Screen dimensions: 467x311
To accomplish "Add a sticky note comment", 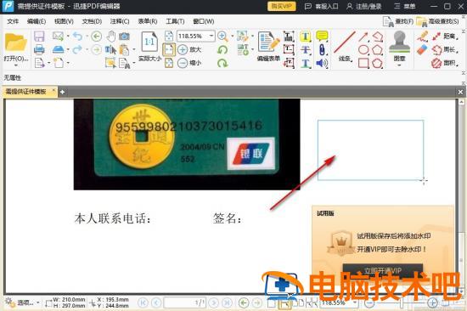I will [322, 37].
